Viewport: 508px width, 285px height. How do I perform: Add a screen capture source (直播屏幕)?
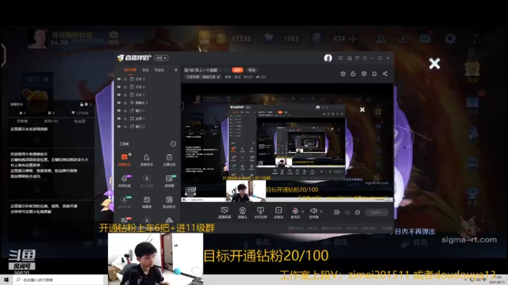pos(225,213)
